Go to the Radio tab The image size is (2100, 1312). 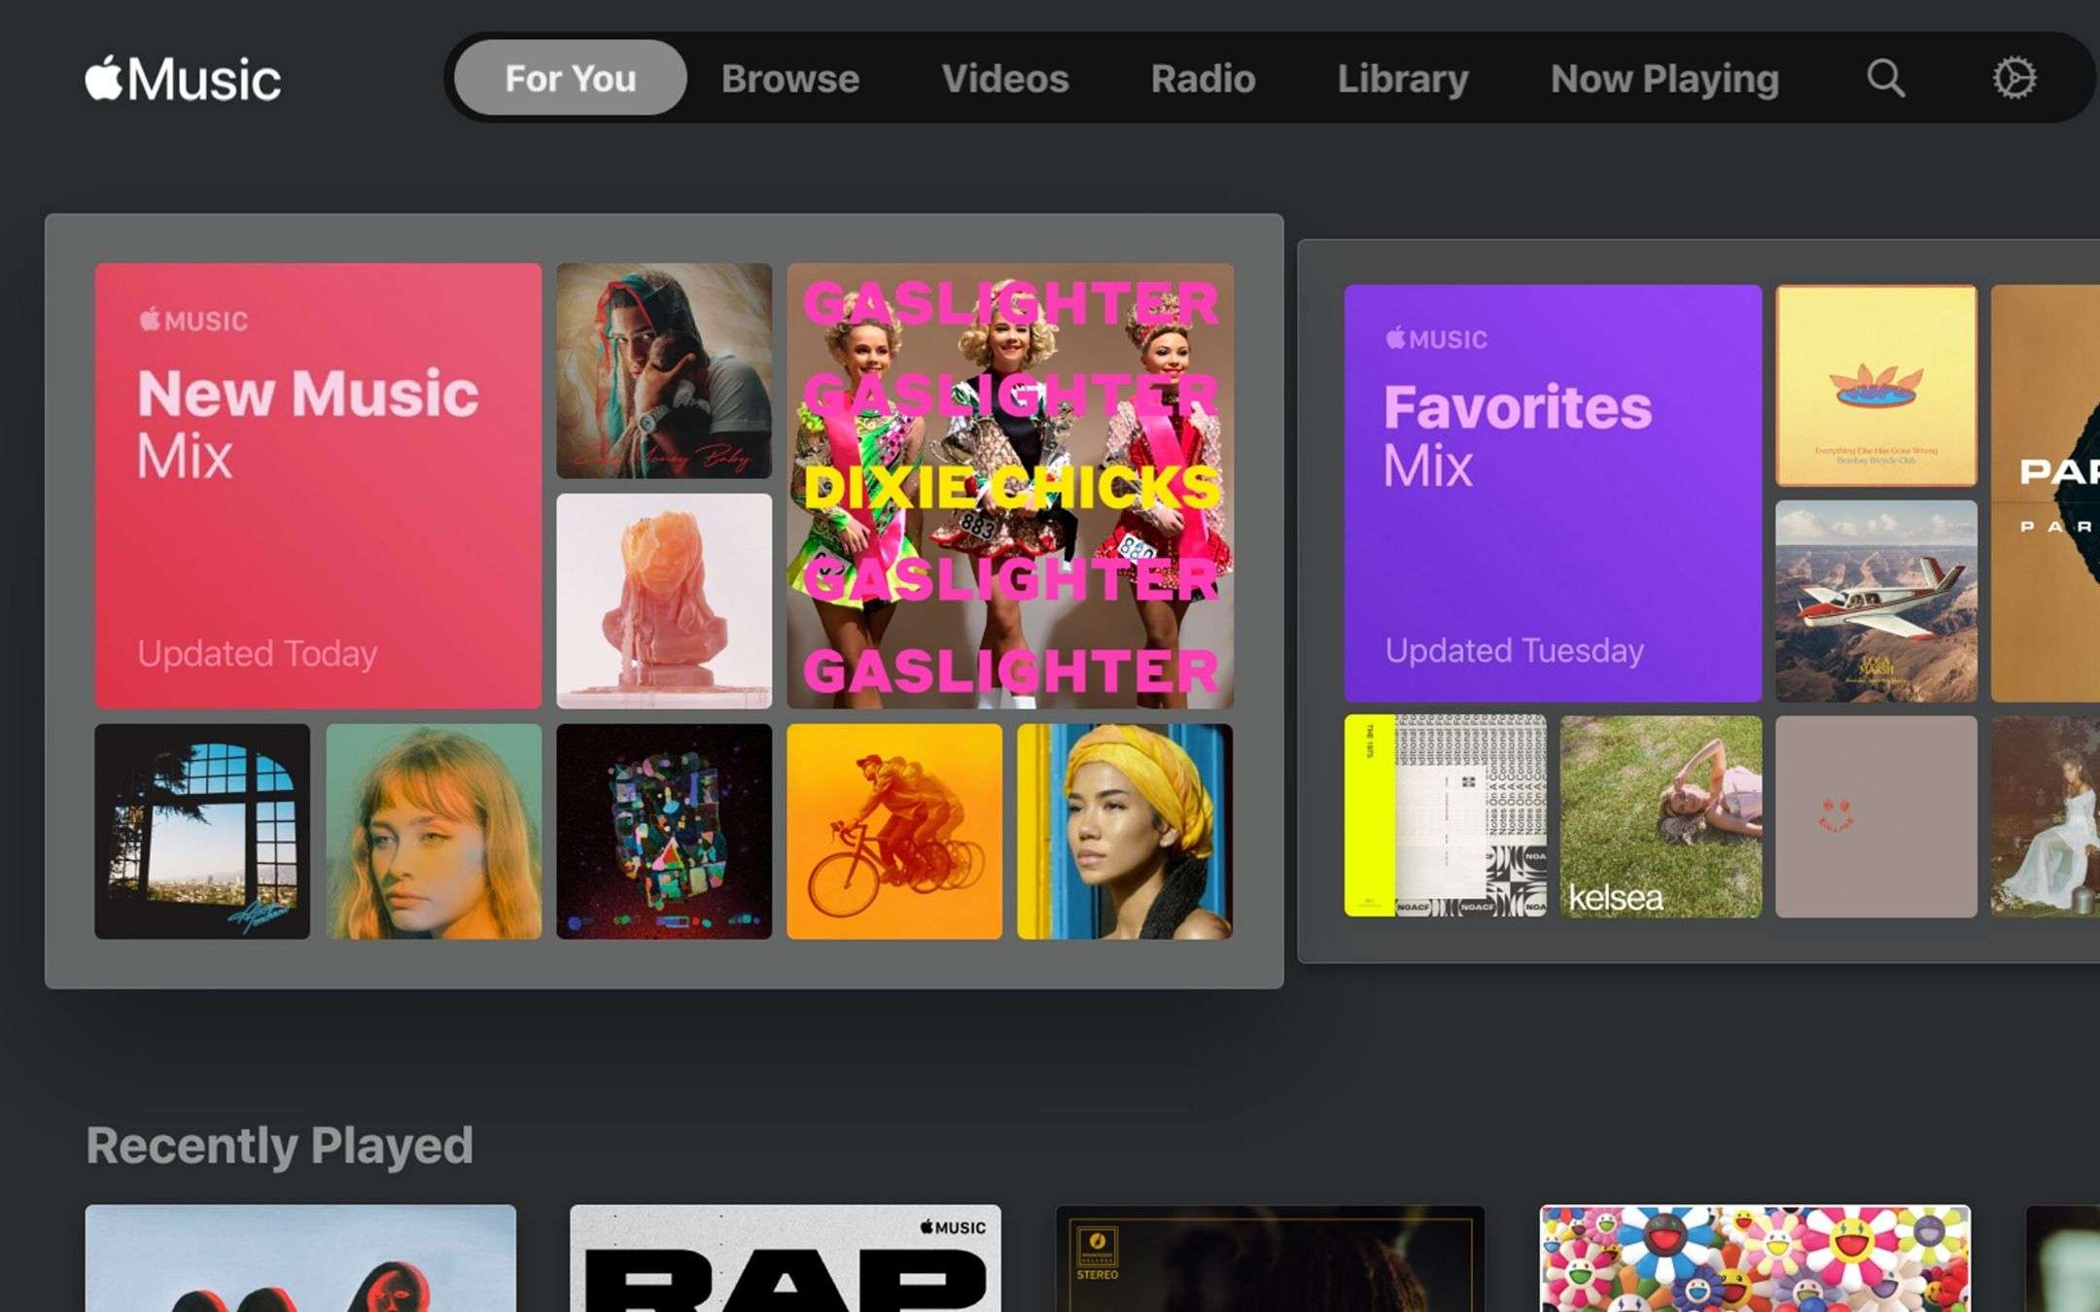pyautogui.click(x=1204, y=79)
